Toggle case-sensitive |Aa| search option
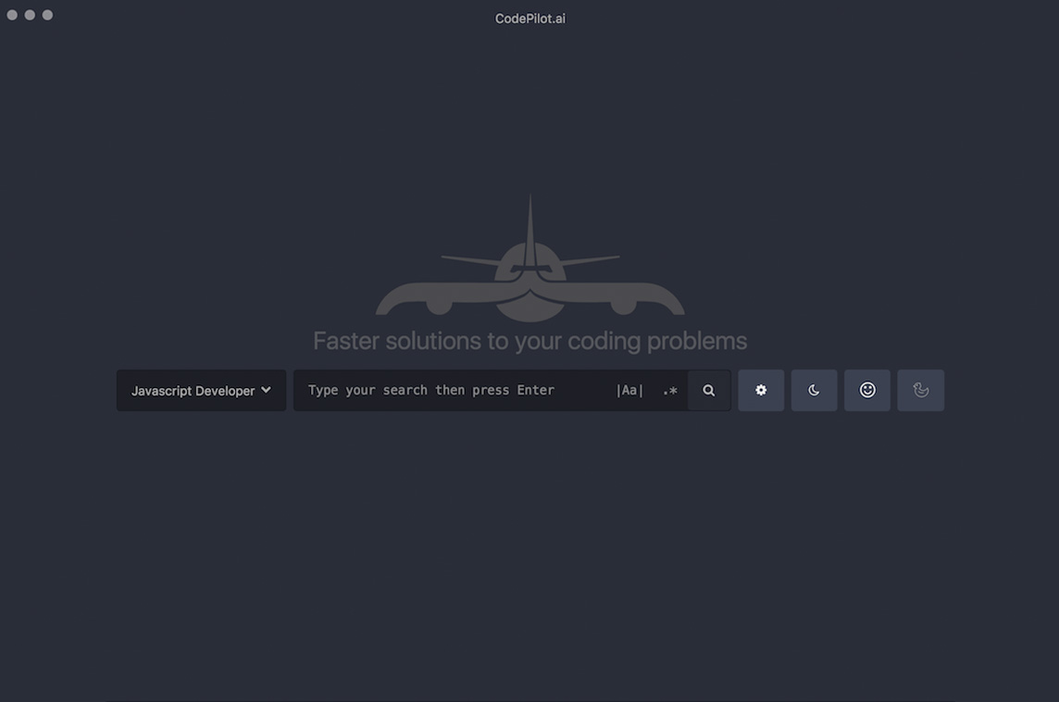1059x702 pixels. (x=629, y=391)
